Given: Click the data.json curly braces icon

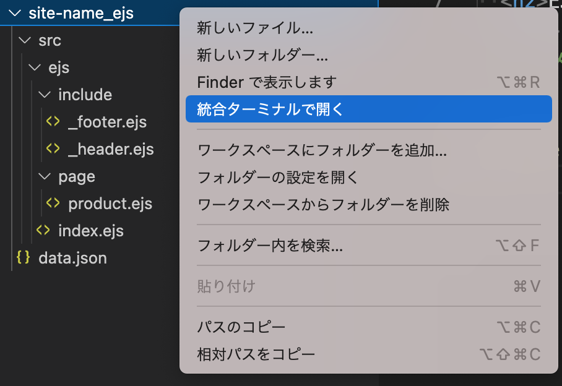Looking at the screenshot, I should [x=24, y=258].
